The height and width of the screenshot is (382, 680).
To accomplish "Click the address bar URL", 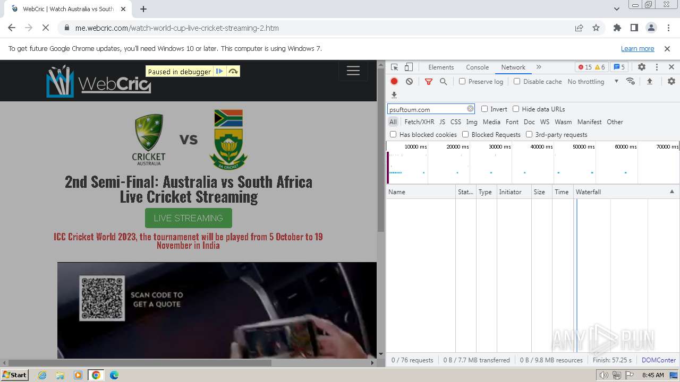I will pyautogui.click(x=177, y=28).
